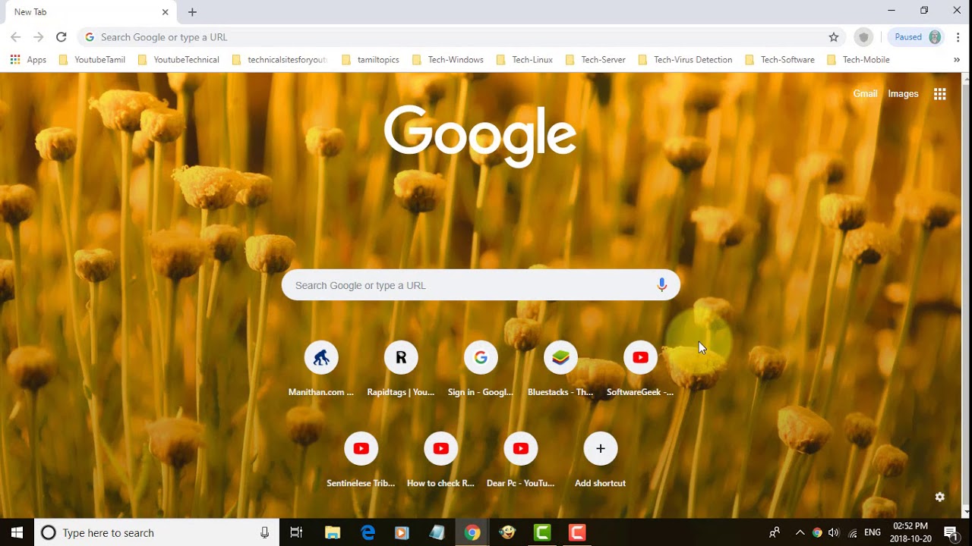This screenshot has width=972, height=546.
Task: Click the Paused profile button
Action: (917, 37)
